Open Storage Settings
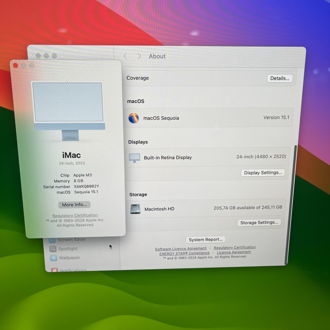Viewport: 330px width, 330px height. click(x=259, y=223)
